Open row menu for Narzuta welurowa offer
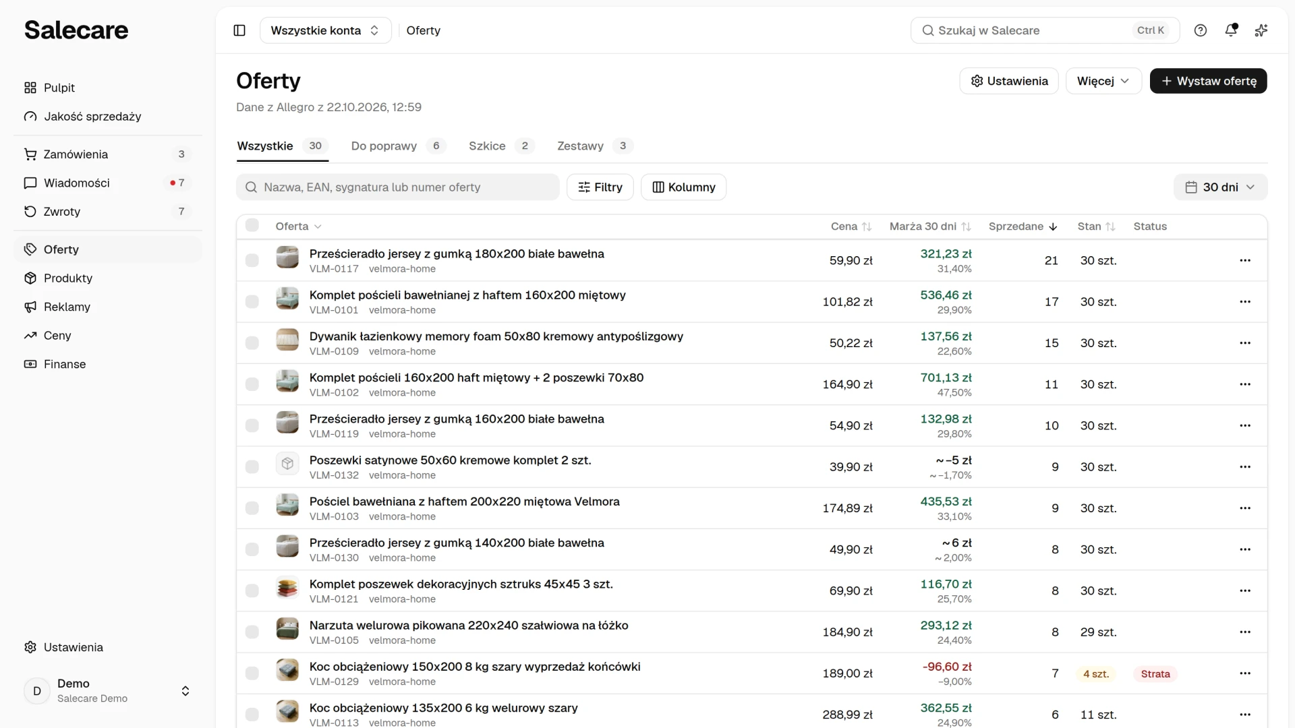Viewport: 1295px width, 728px height. point(1245,632)
